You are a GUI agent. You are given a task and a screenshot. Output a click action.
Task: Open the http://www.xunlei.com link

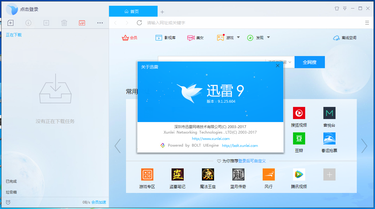click(x=211, y=139)
